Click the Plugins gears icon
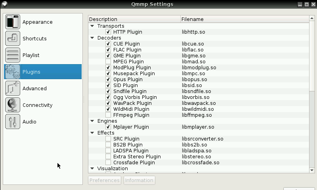This screenshot has height=190, width=317. coord(13,72)
